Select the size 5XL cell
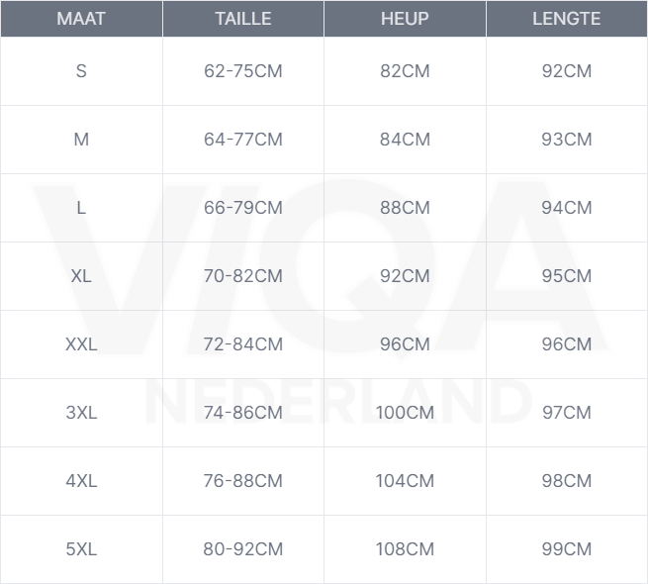This screenshot has width=648, height=584. pyautogui.click(x=81, y=549)
